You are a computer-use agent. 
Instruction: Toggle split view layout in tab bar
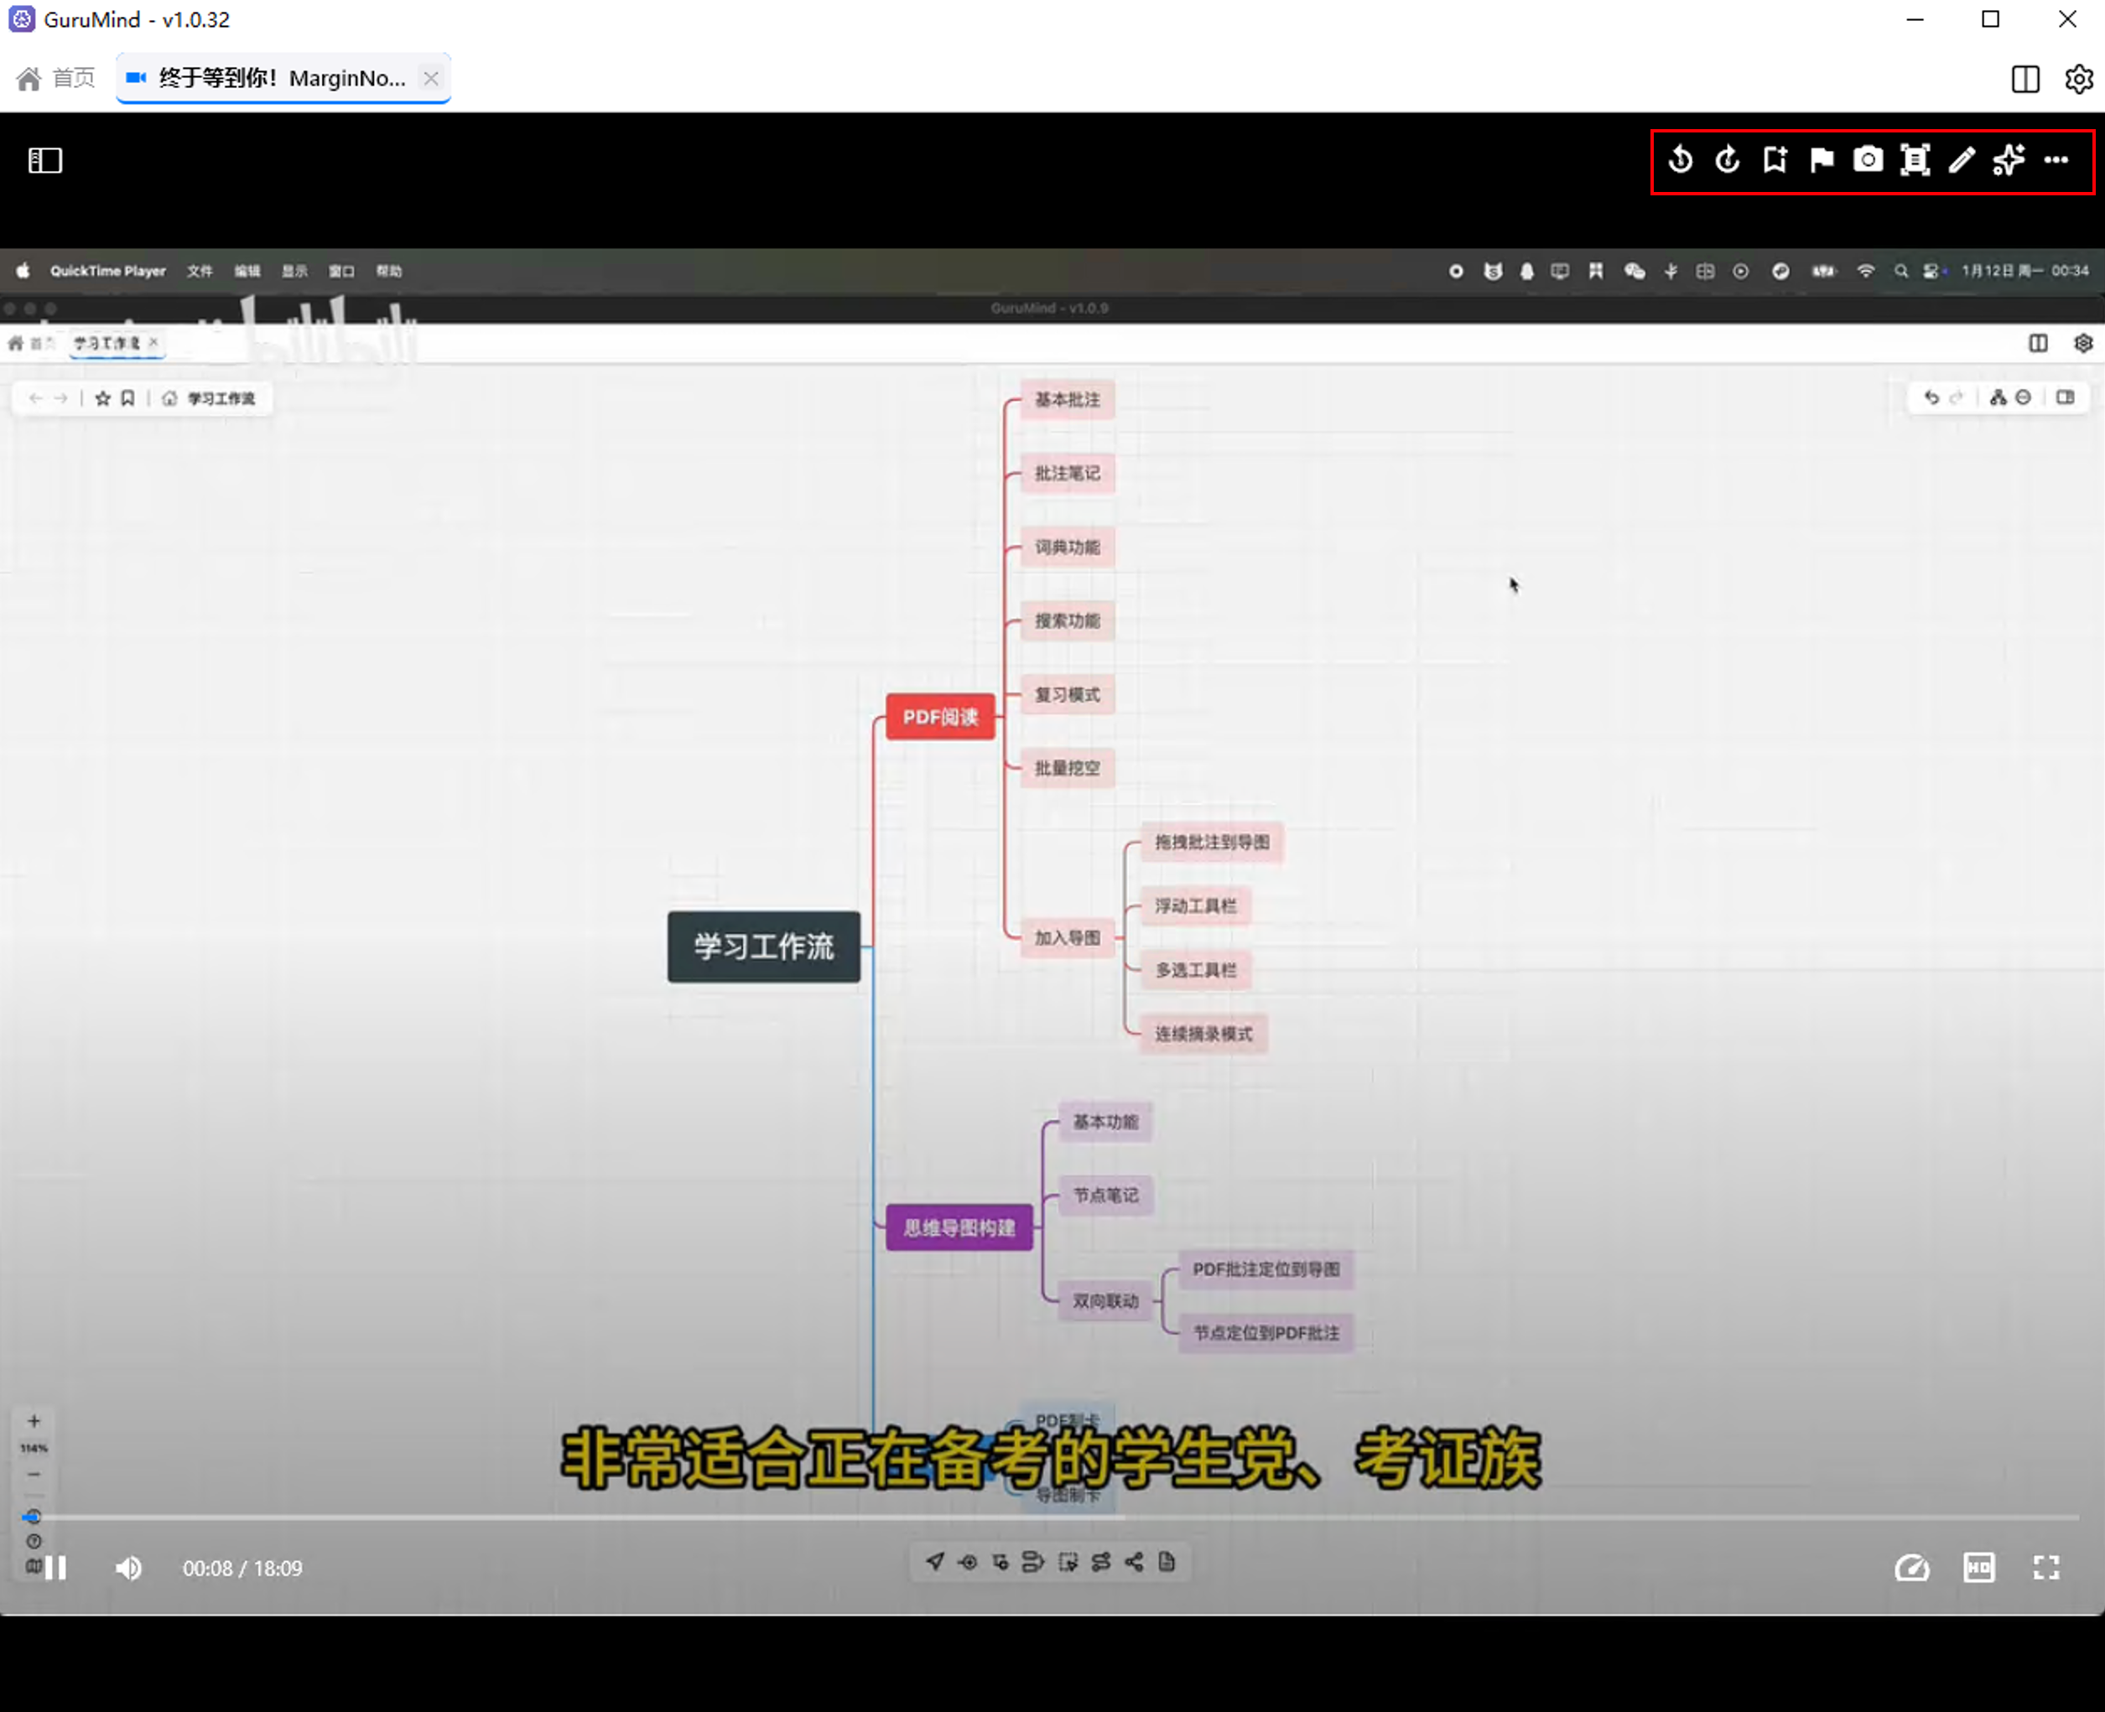[2025, 79]
